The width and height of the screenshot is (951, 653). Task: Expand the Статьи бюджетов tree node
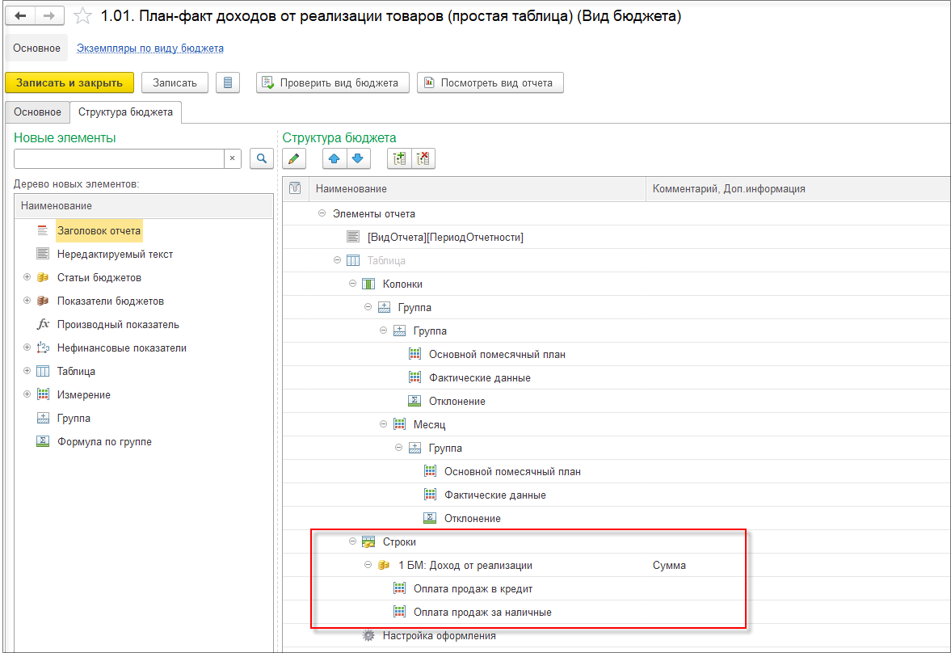coord(27,276)
